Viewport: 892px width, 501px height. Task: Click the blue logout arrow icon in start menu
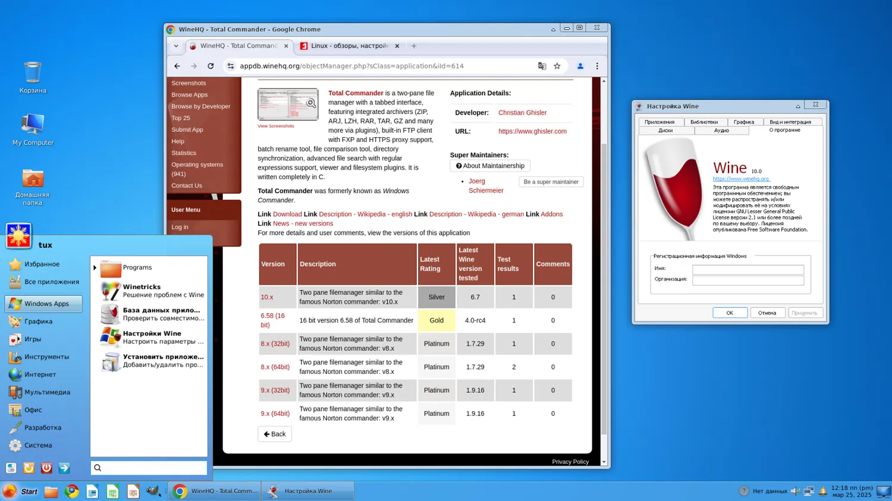point(64,468)
